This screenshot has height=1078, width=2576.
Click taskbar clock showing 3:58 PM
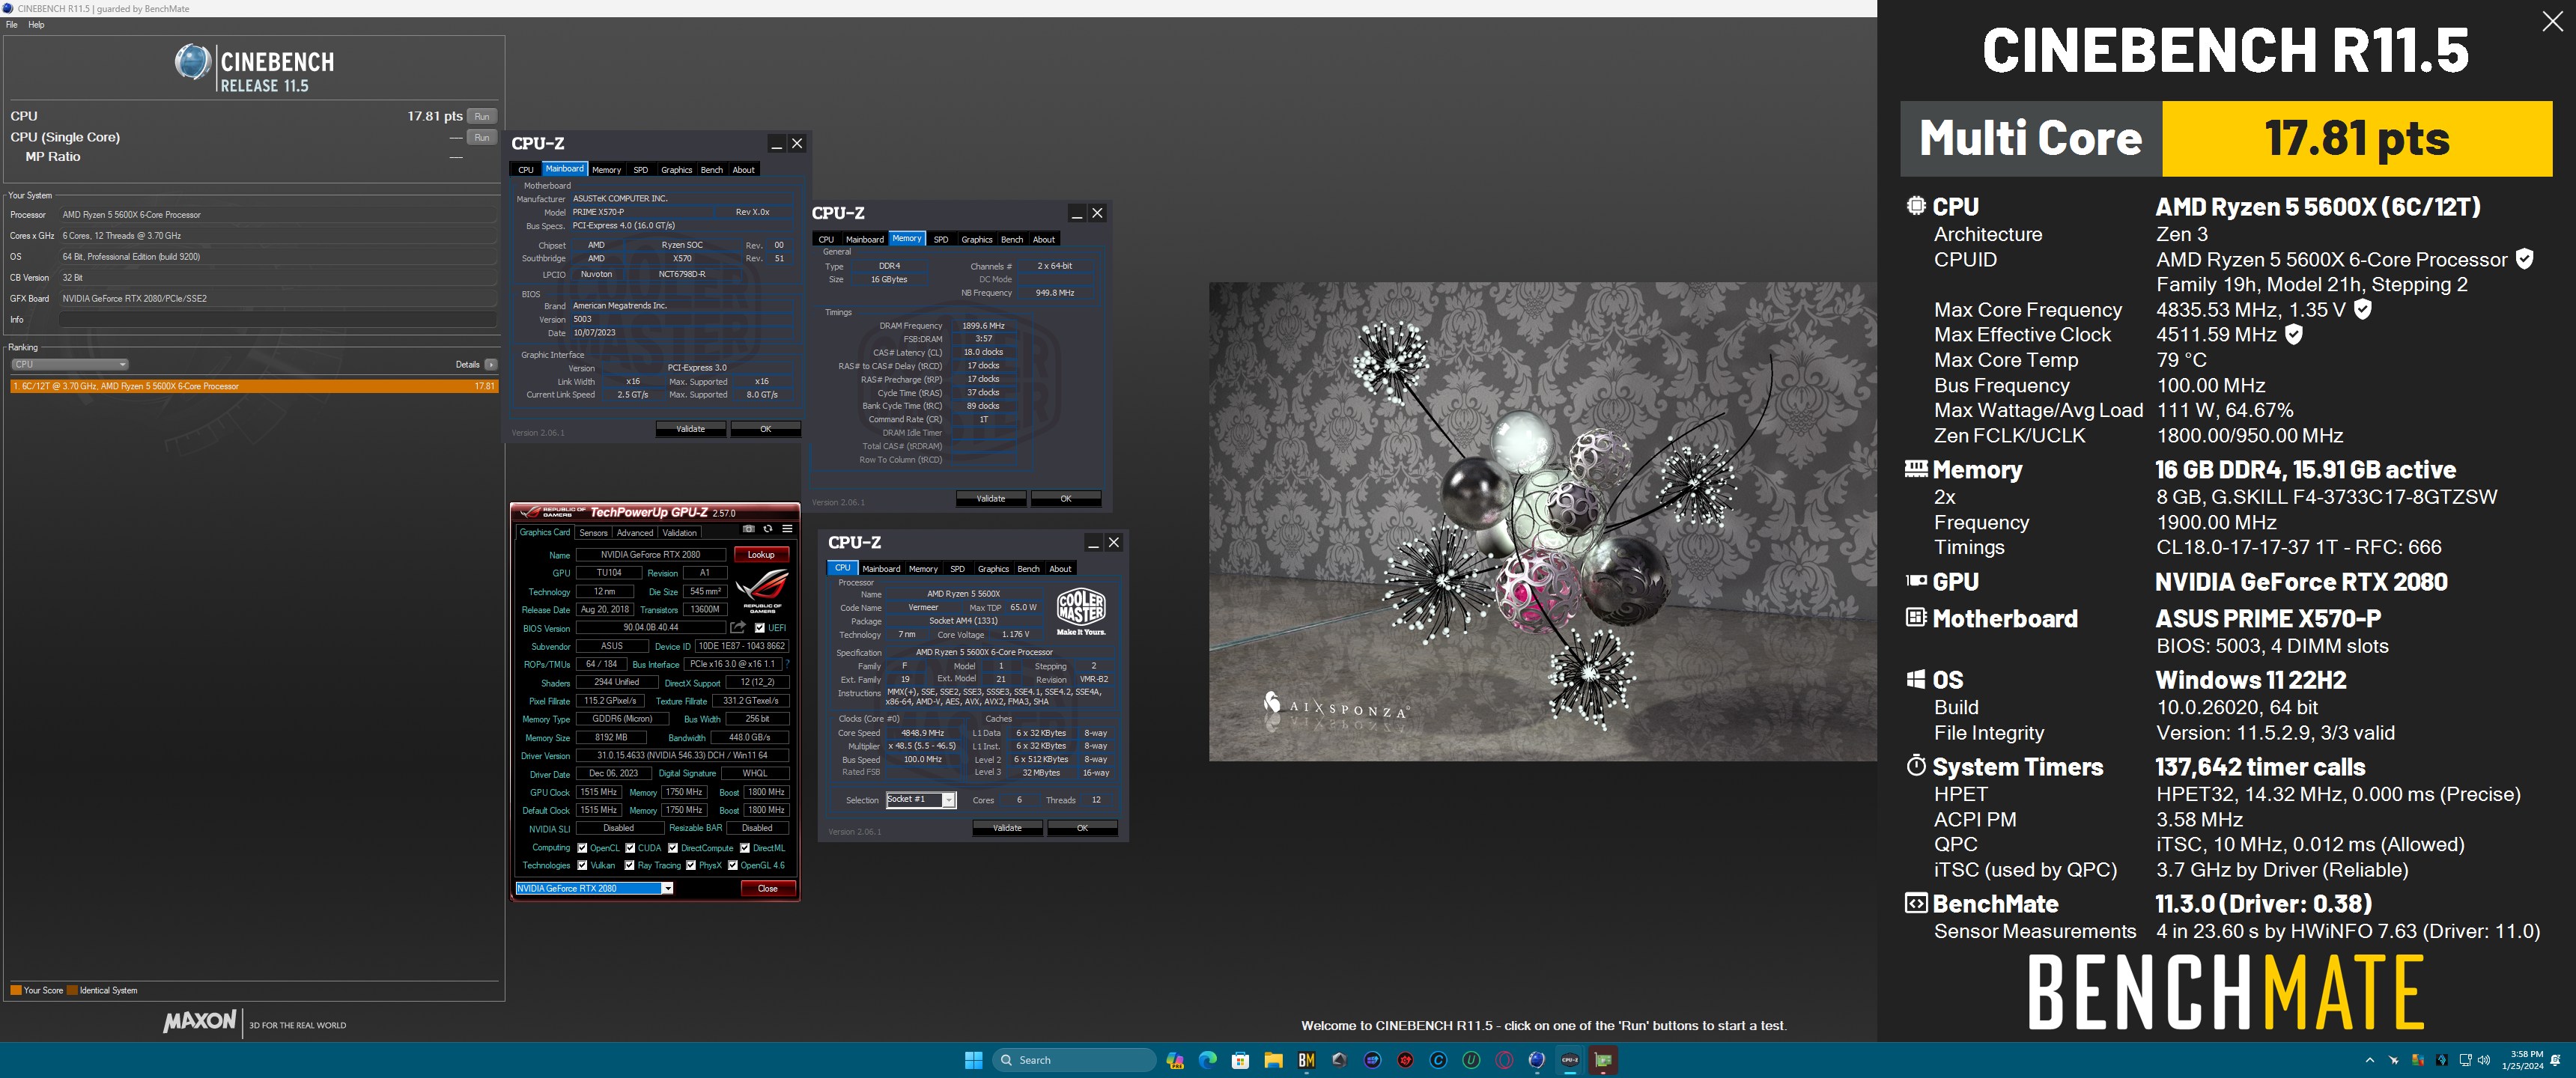pyautogui.click(x=2522, y=1060)
